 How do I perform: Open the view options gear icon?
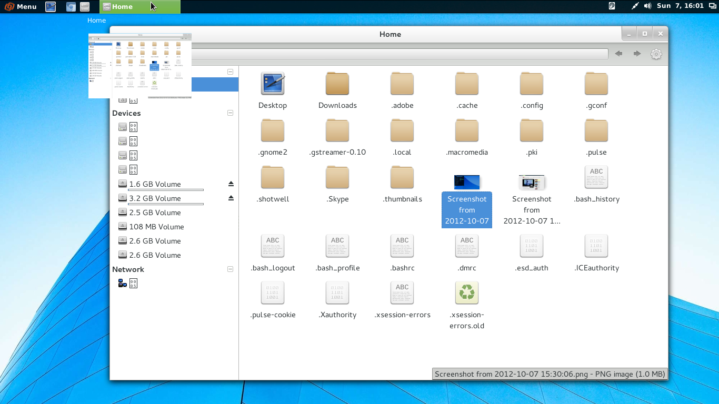click(656, 53)
